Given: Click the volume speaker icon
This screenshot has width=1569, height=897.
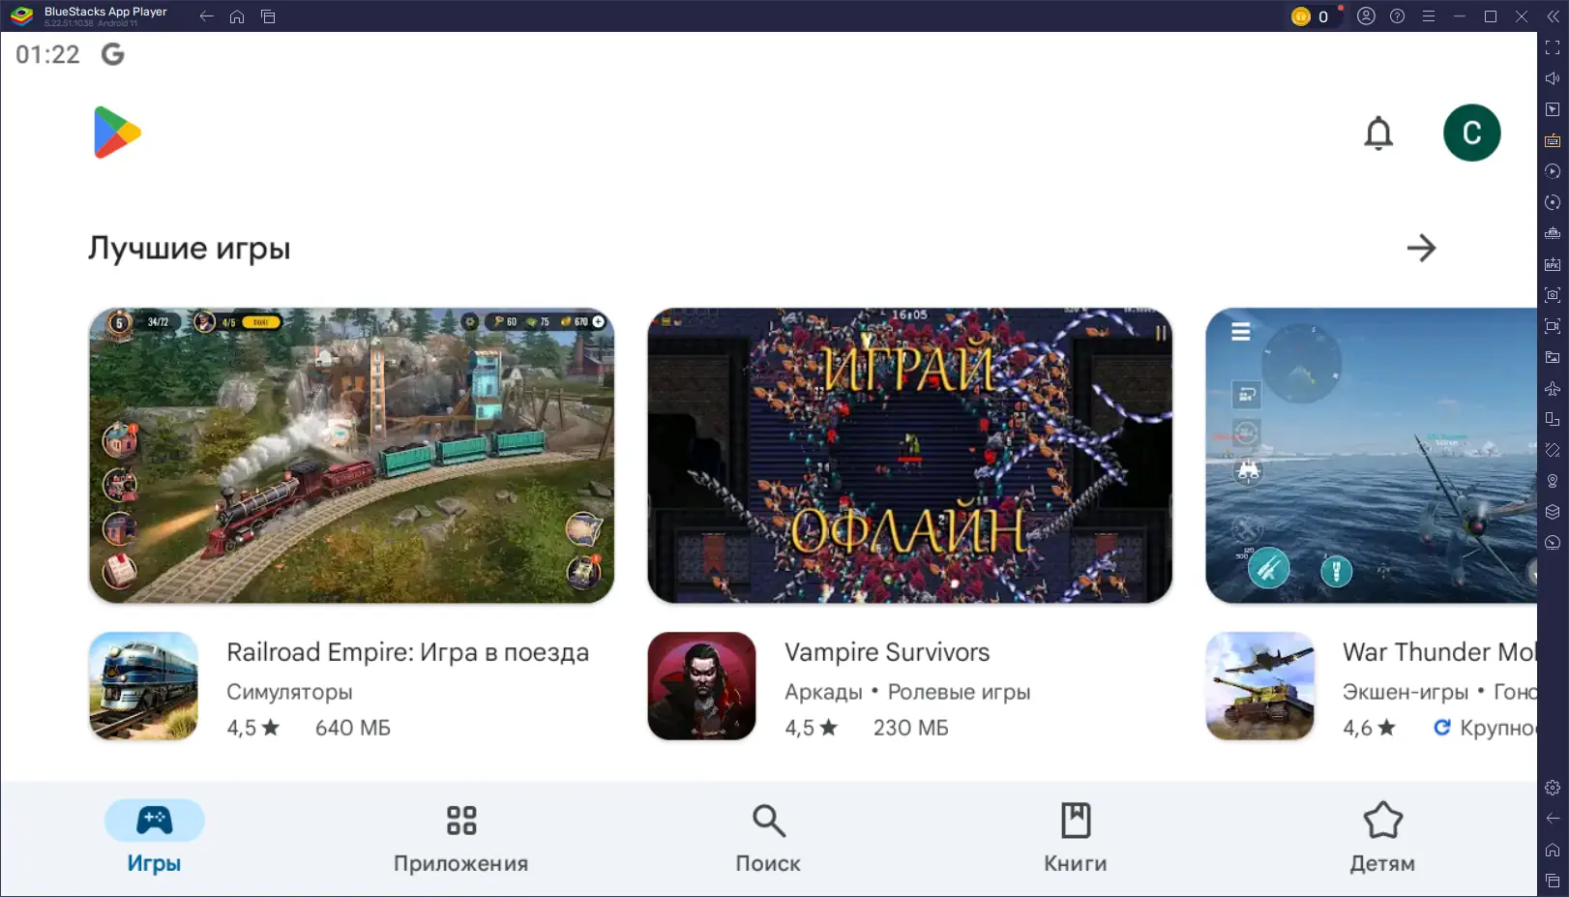Looking at the screenshot, I should coord(1553,78).
